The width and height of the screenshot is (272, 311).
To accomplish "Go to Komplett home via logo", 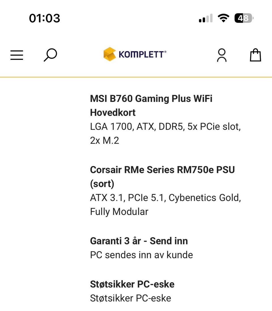I will click(x=135, y=54).
